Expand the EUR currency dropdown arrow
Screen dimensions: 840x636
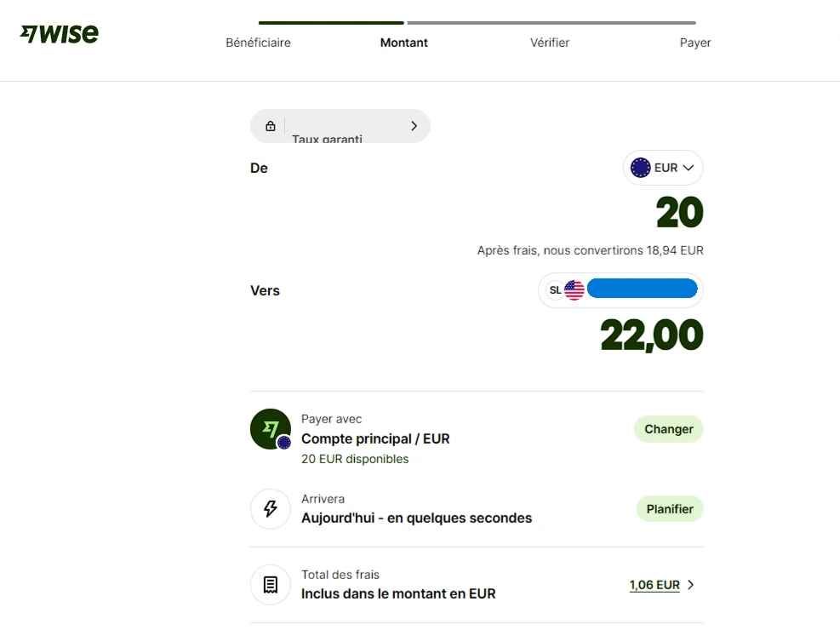point(689,168)
